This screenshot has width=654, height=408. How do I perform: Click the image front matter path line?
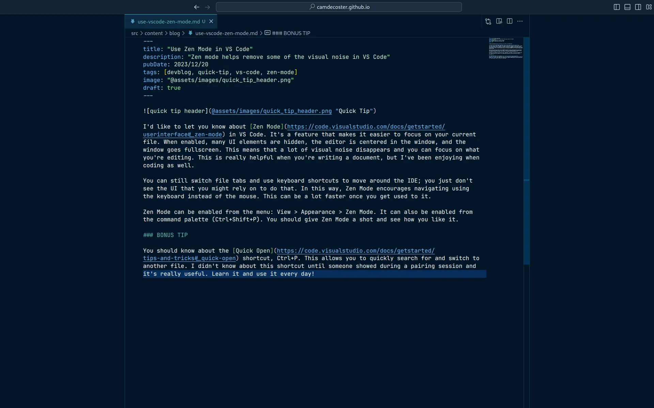point(218,80)
